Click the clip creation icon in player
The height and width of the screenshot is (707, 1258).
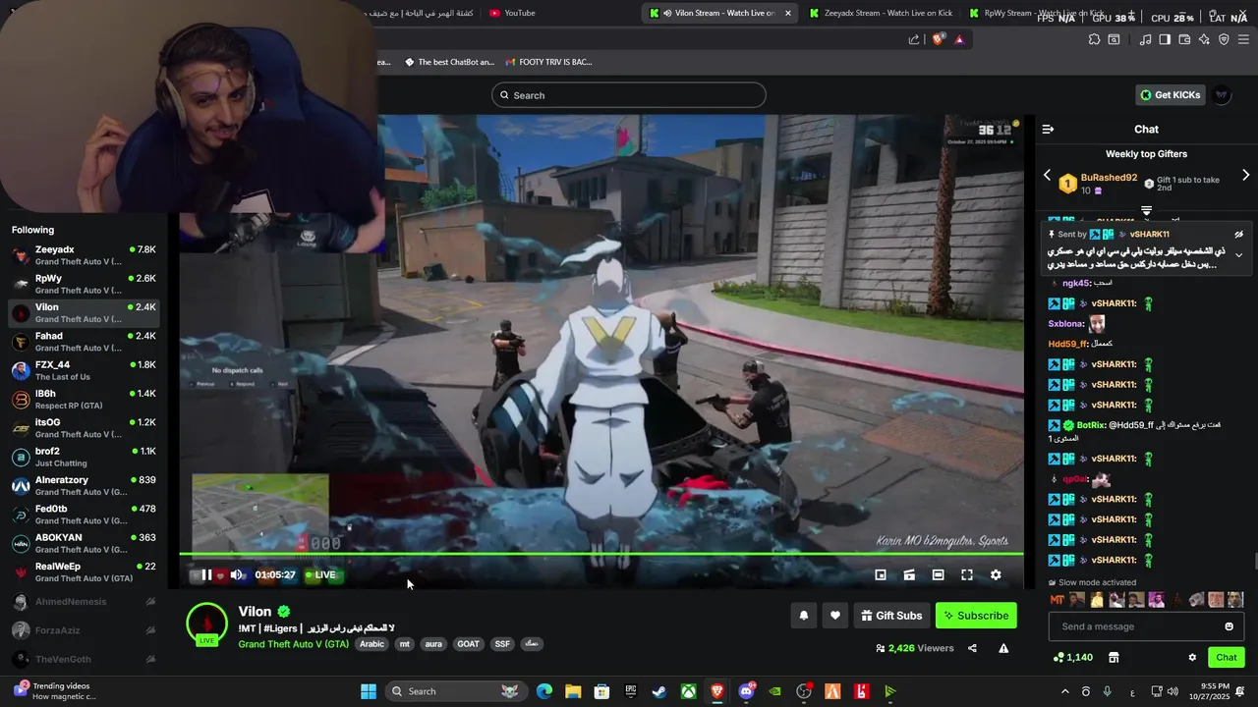[909, 574]
